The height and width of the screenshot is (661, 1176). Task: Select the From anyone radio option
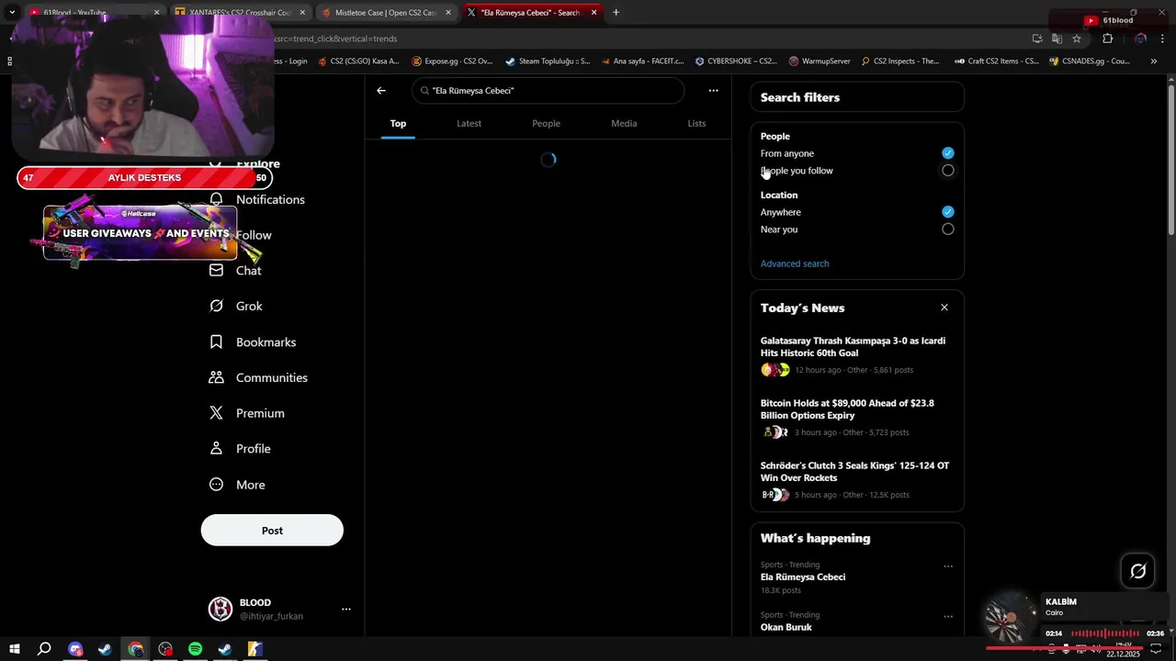coord(948,153)
